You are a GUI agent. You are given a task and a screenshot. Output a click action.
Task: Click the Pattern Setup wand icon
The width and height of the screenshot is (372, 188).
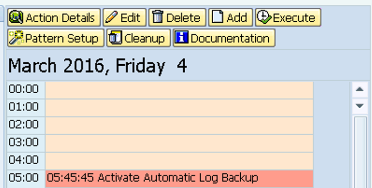tap(16, 38)
